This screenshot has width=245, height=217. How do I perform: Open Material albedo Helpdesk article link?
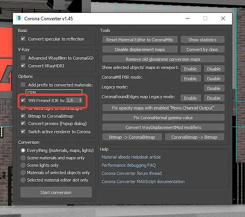[131, 157]
